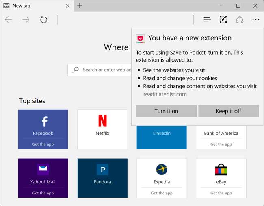
Task: Click Get the app under Expedia
Action: pos(162,193)
